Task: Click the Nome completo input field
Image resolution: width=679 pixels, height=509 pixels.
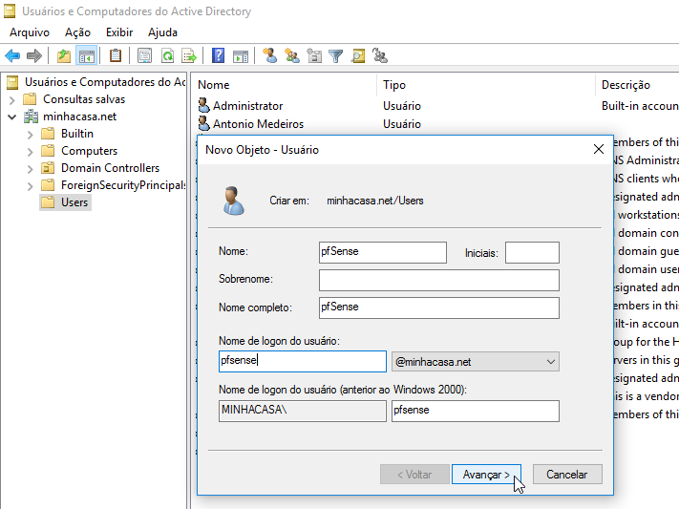Action: (x=439, y=308)
